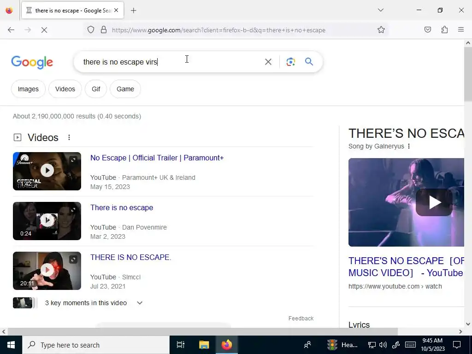Close the 'there is no escape' tab
Screen dimensions: 472x354
pyautogui.click(x=116, y=10)
